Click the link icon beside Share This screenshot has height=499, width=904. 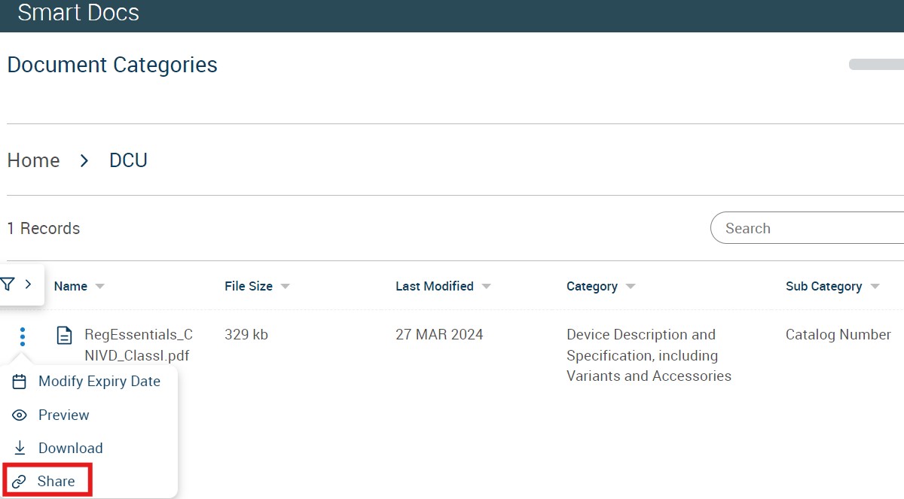tap(20, 482)
